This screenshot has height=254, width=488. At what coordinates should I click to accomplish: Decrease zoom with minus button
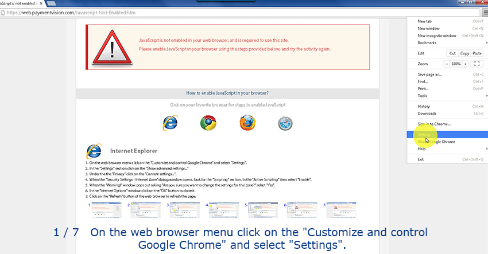447,64
